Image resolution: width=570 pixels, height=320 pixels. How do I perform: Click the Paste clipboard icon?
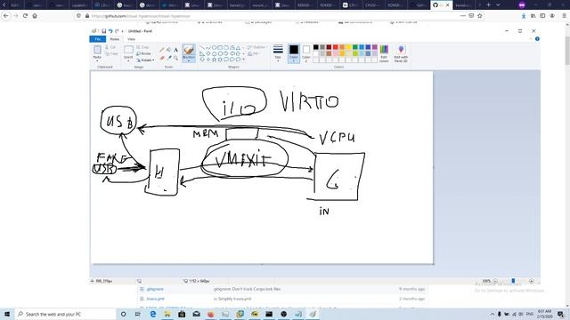97,50
